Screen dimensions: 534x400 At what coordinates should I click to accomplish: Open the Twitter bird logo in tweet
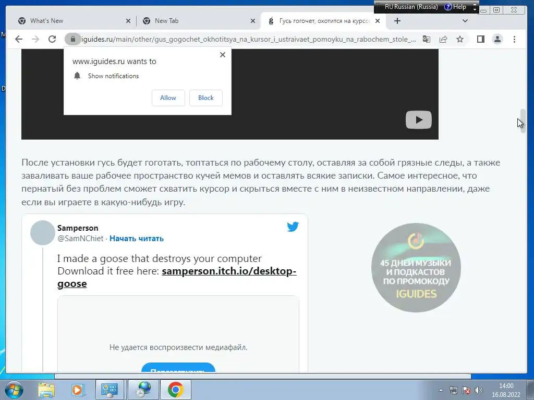[293, 227]
